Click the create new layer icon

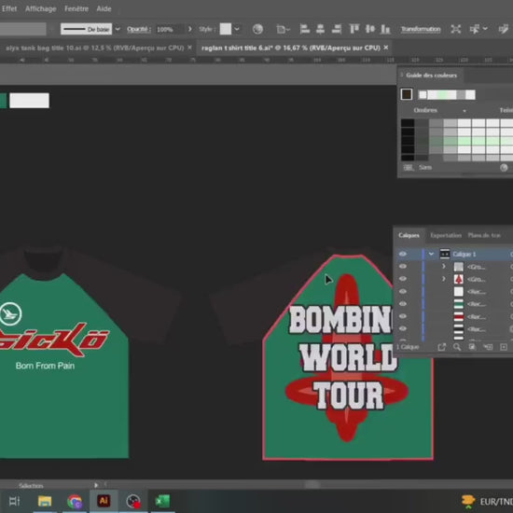(x=504, y=347)
